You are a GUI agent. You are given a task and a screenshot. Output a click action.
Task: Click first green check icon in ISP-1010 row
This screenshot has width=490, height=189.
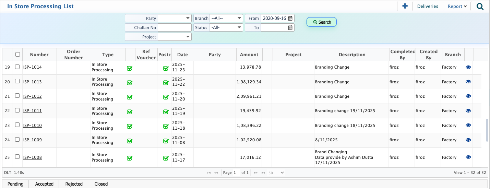130,126
